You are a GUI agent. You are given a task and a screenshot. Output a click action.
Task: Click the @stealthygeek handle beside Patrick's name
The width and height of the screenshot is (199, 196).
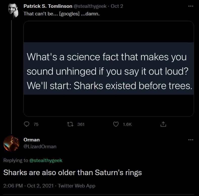coord(90,6)
